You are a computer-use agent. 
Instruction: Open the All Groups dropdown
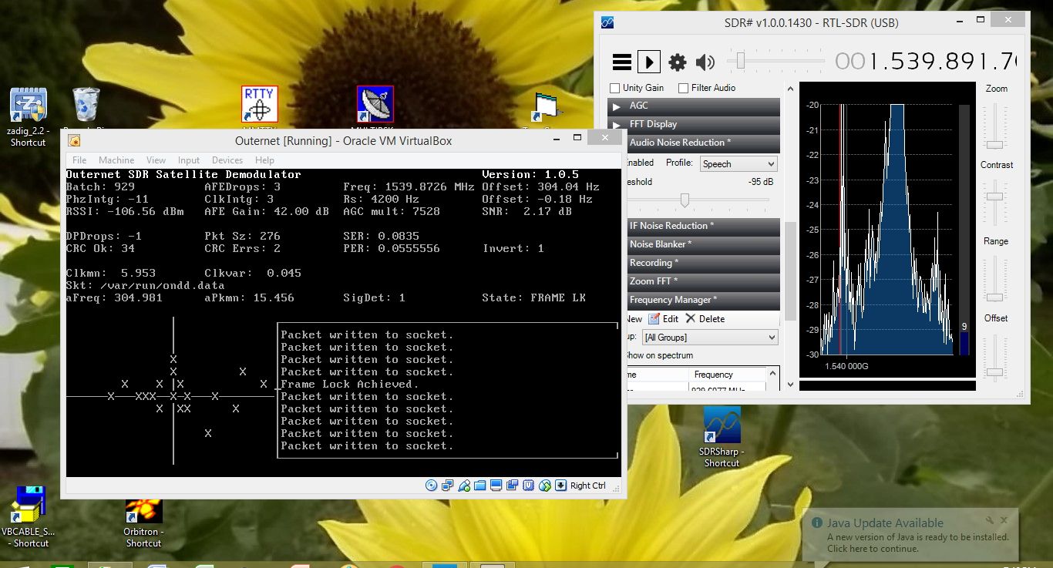point(710,337)
